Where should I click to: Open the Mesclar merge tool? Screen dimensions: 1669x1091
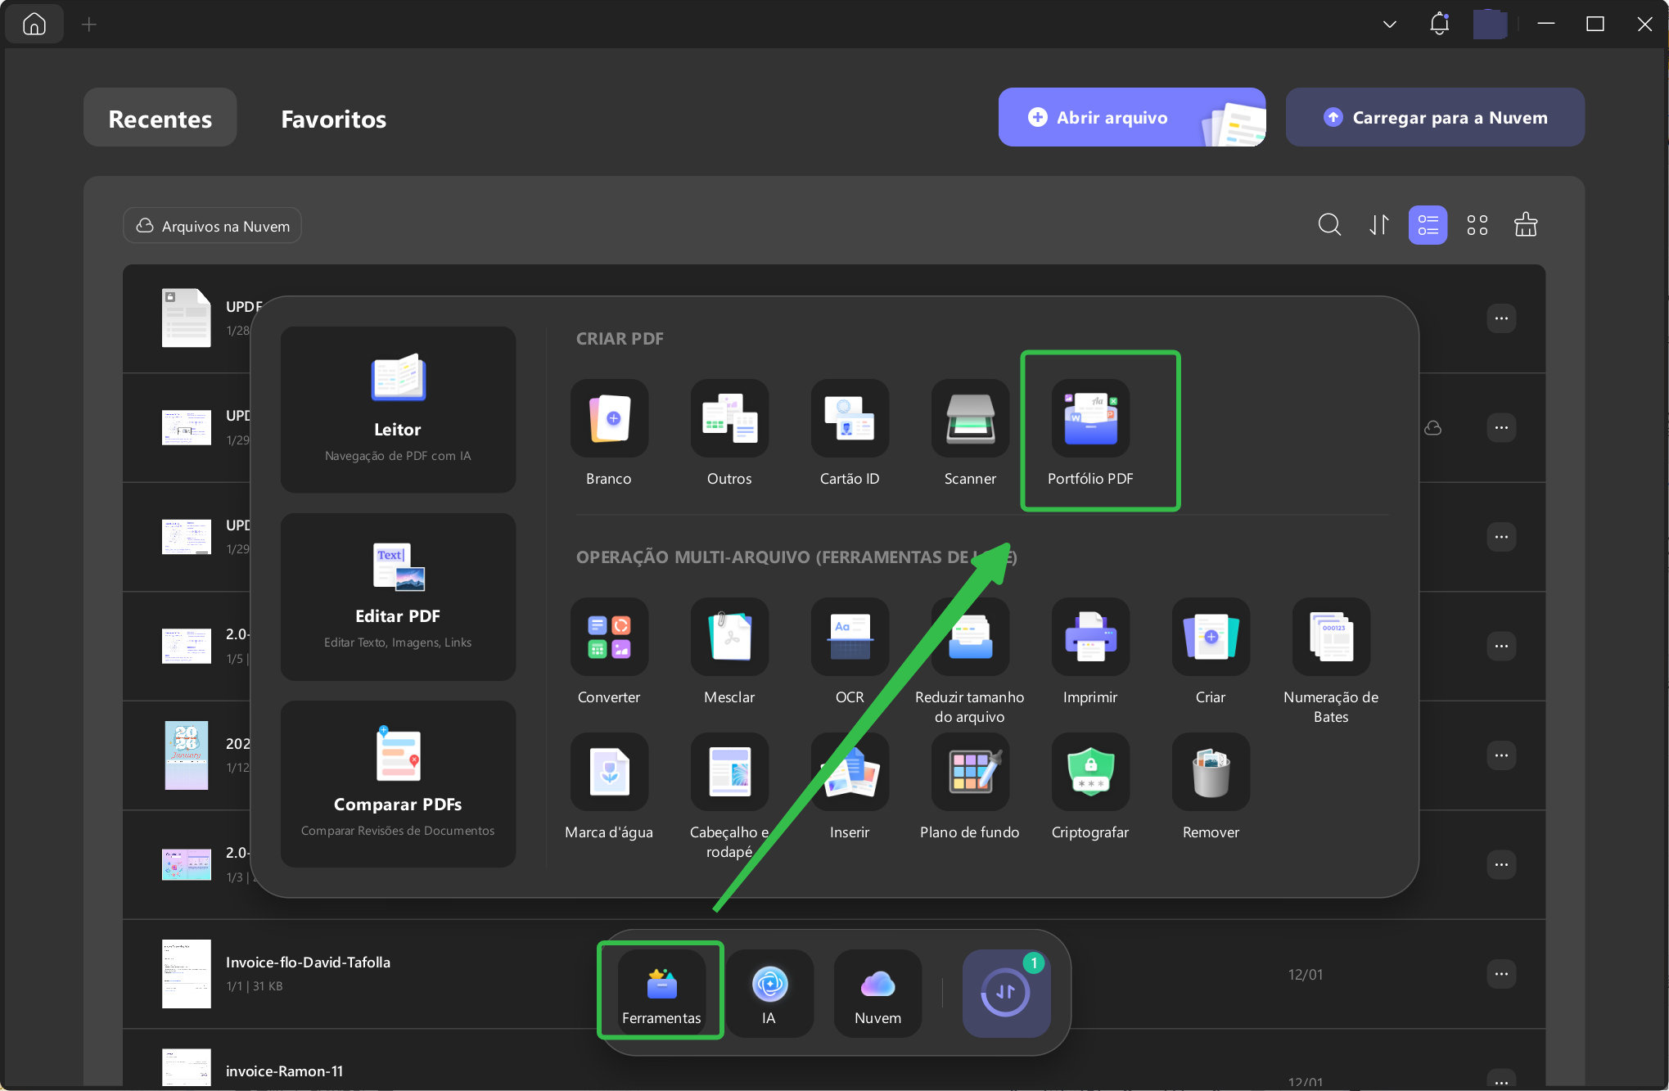click(729, 638)
